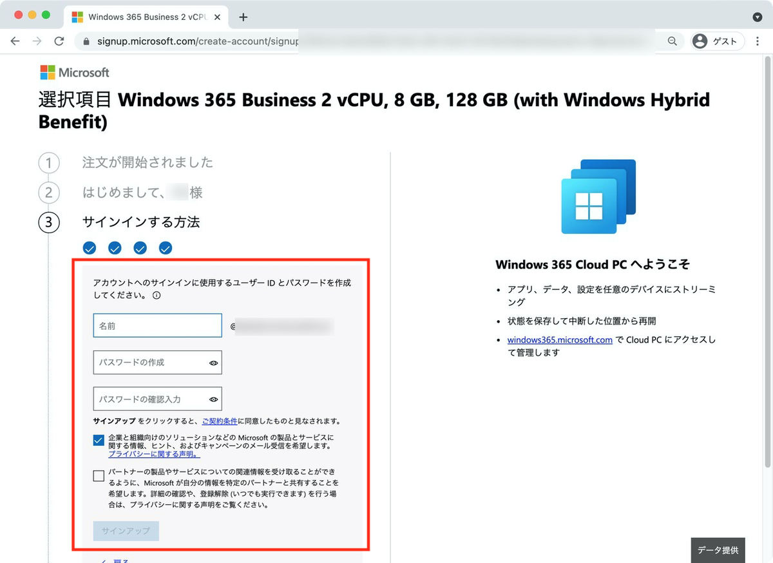
Task: Show password in パスワードの作成 field
Action: point(213,363)
